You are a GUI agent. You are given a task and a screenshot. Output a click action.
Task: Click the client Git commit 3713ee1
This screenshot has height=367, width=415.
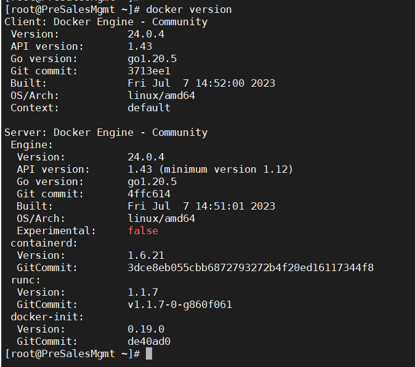[x=149, y=71]
